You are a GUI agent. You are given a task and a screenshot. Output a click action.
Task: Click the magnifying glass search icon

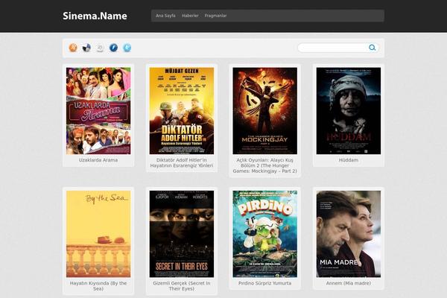click(x=372, y=48)
